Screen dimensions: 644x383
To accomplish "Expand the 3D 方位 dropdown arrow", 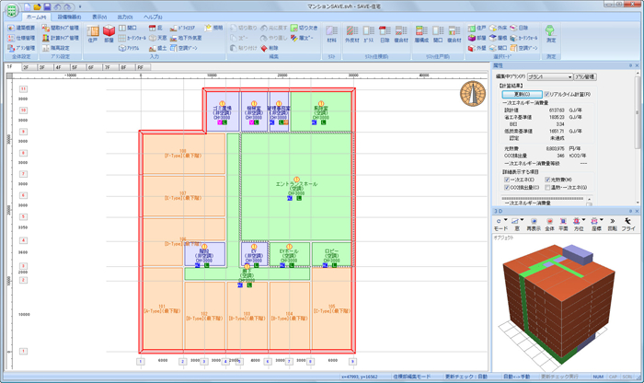I will click(x=583, y=220).
